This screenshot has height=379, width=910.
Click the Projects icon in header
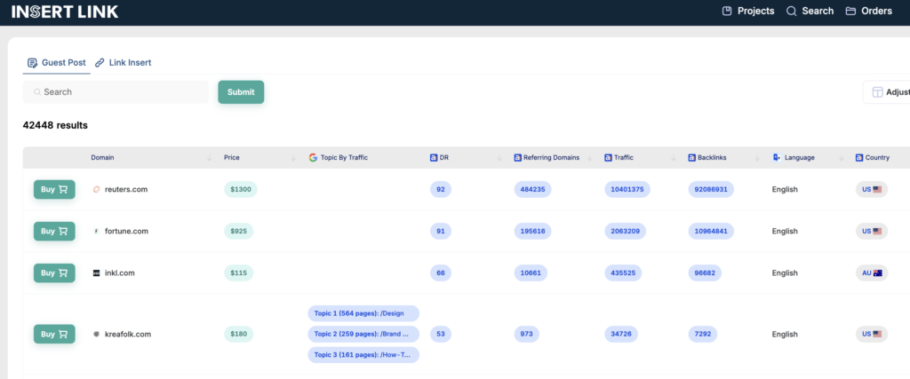point(727,11)
